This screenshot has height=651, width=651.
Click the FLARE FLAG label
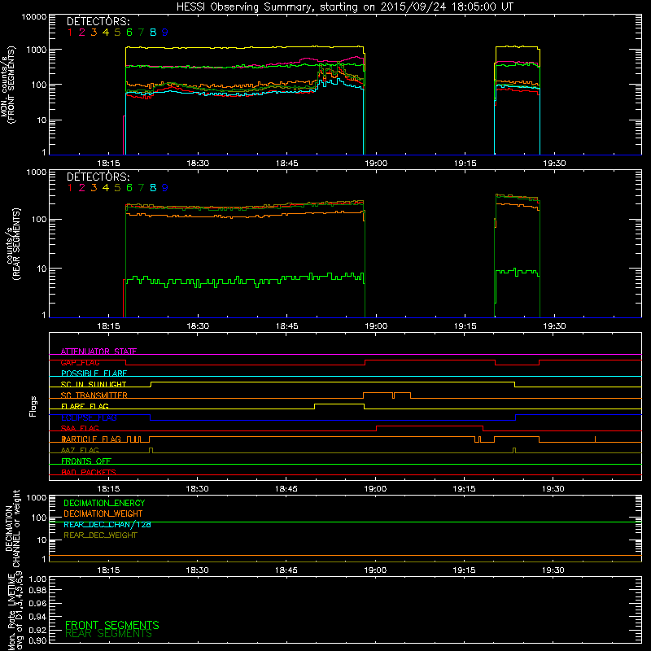85,406
